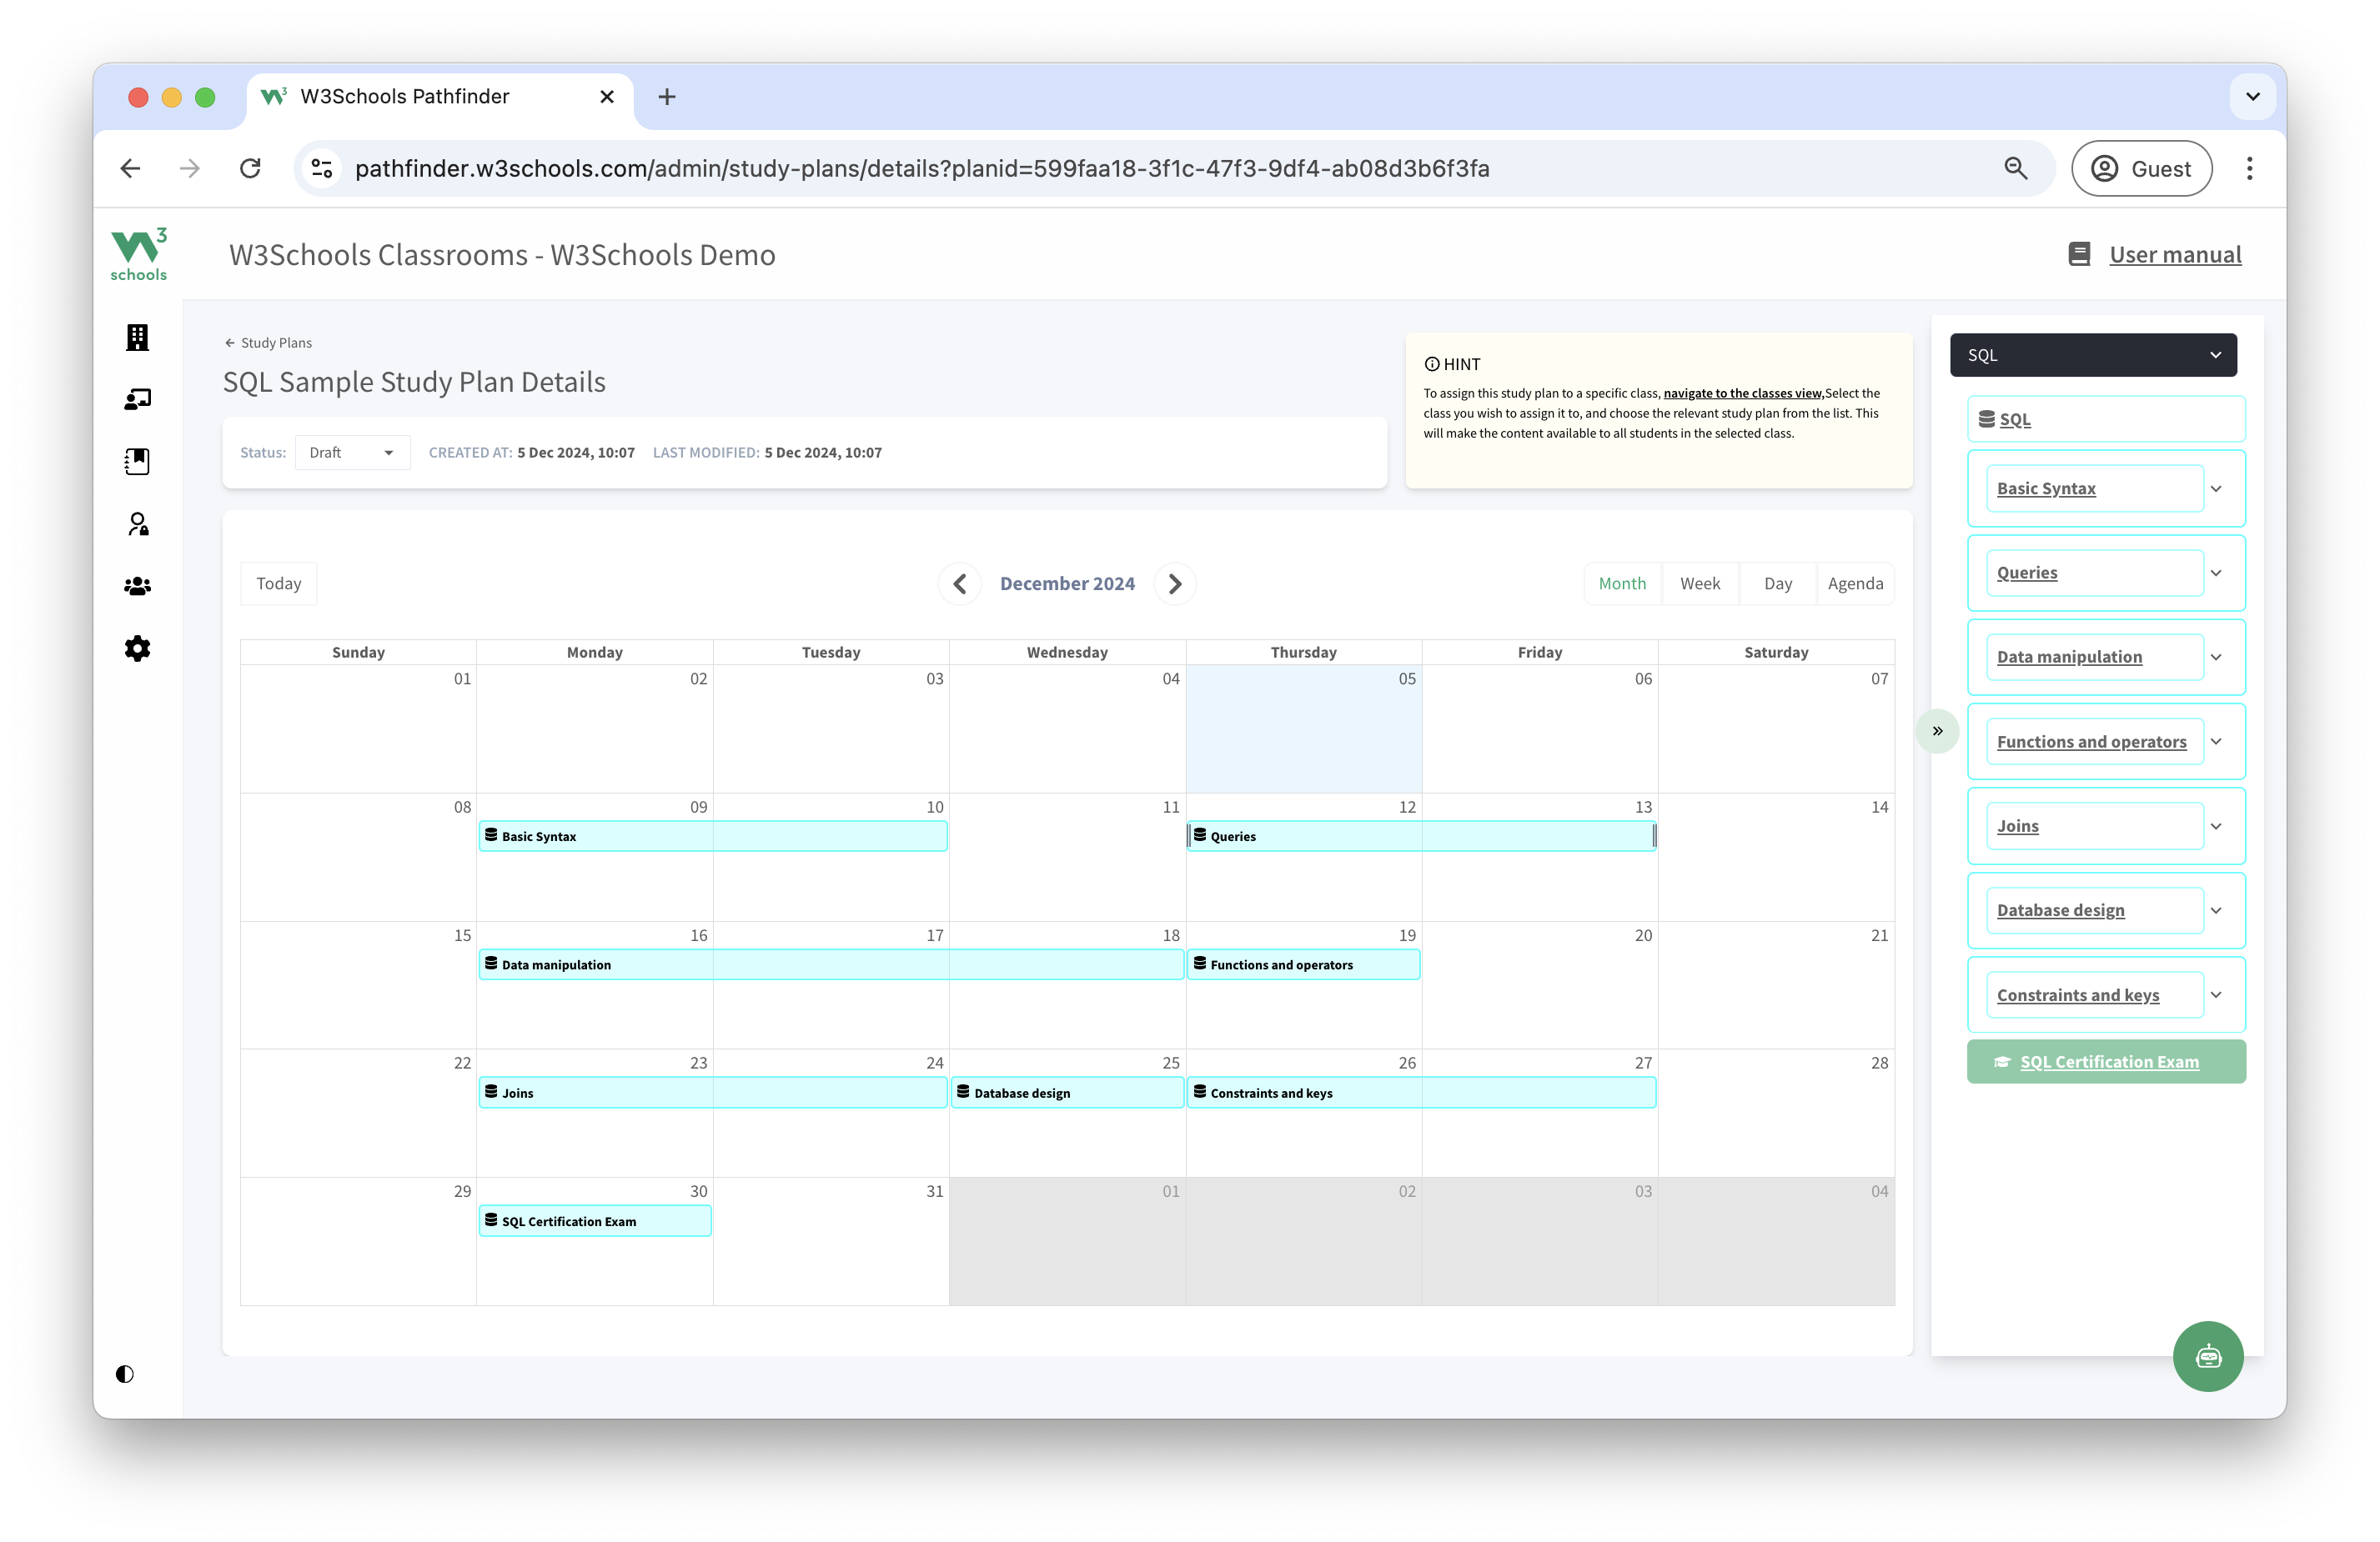
Task: Open the settings gear icon in the sidebar
Action: (137, 648)
